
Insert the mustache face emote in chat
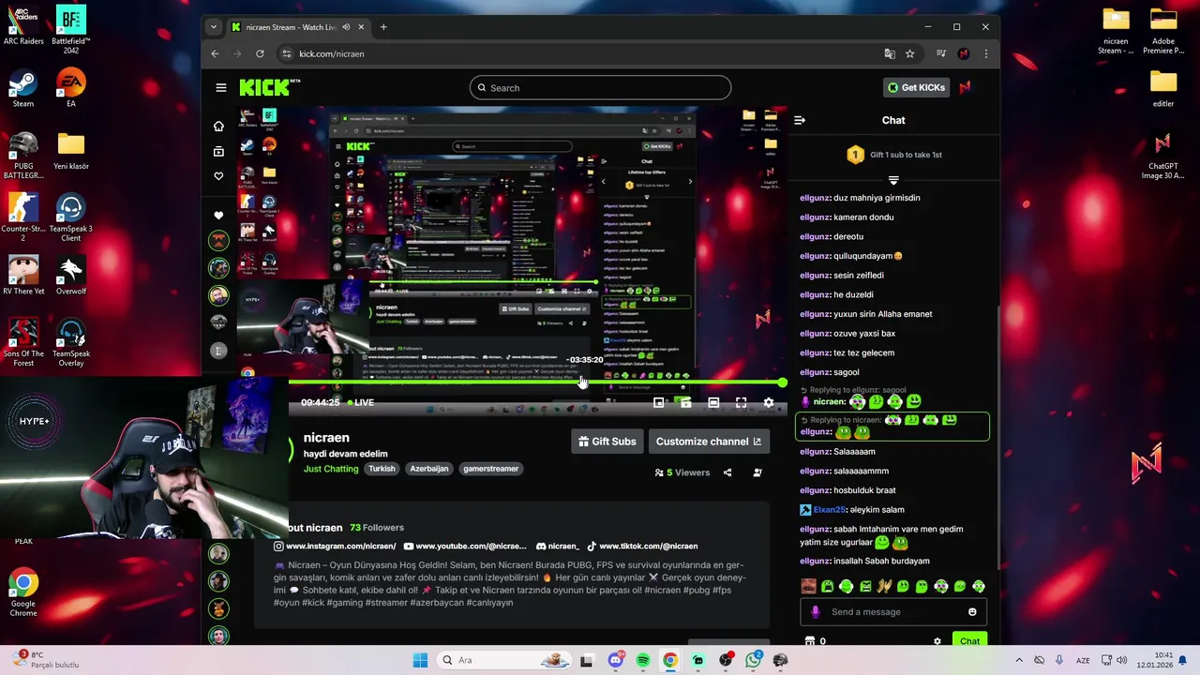coord(808,587)
